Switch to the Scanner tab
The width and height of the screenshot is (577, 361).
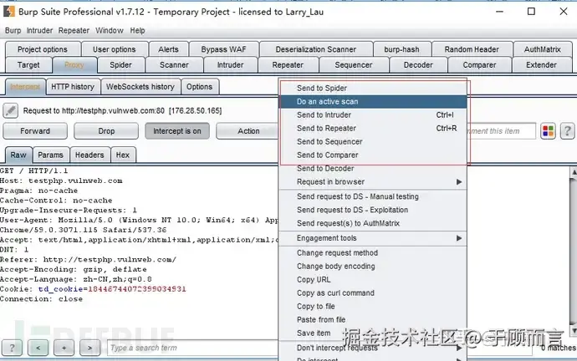pyautogui.click(x=174, y=65)
